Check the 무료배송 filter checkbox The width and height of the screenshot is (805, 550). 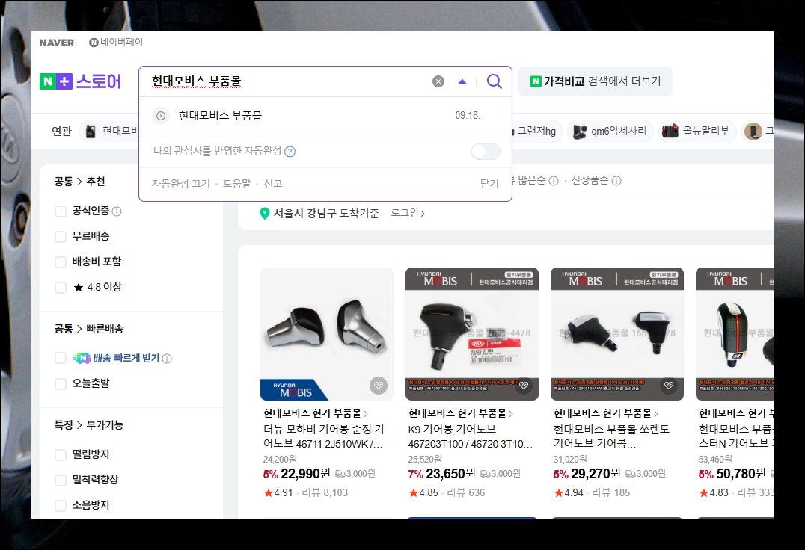[61, 236]
